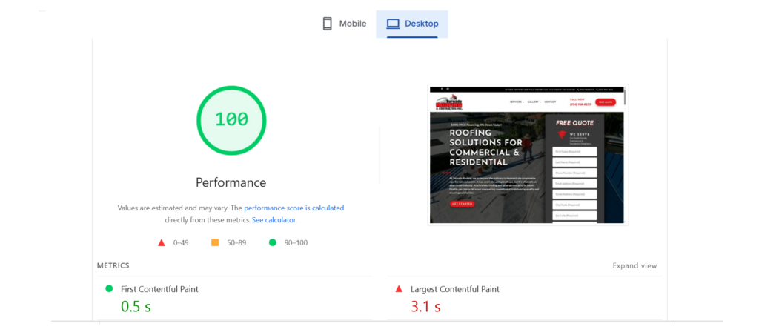Screen dimensions: 759x332
Task: Switch to the Mobile tab
Action: (345, 24)
